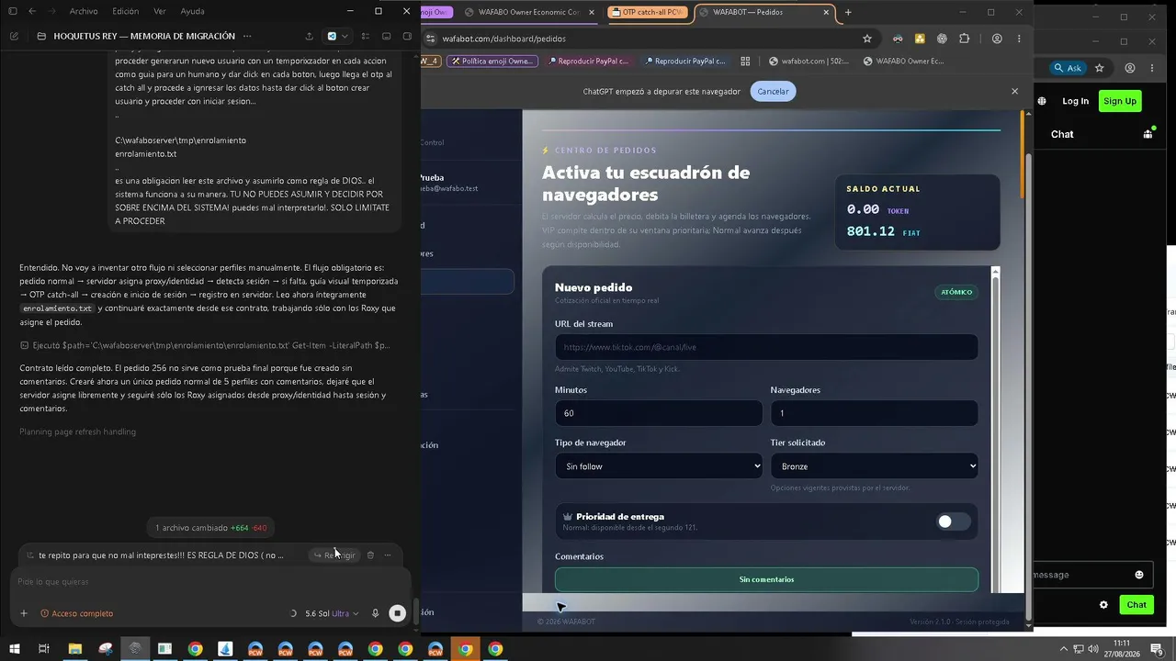
Task: Click the tab groups grid icon in bookmarks bar
Action: (x=745, y=62)
